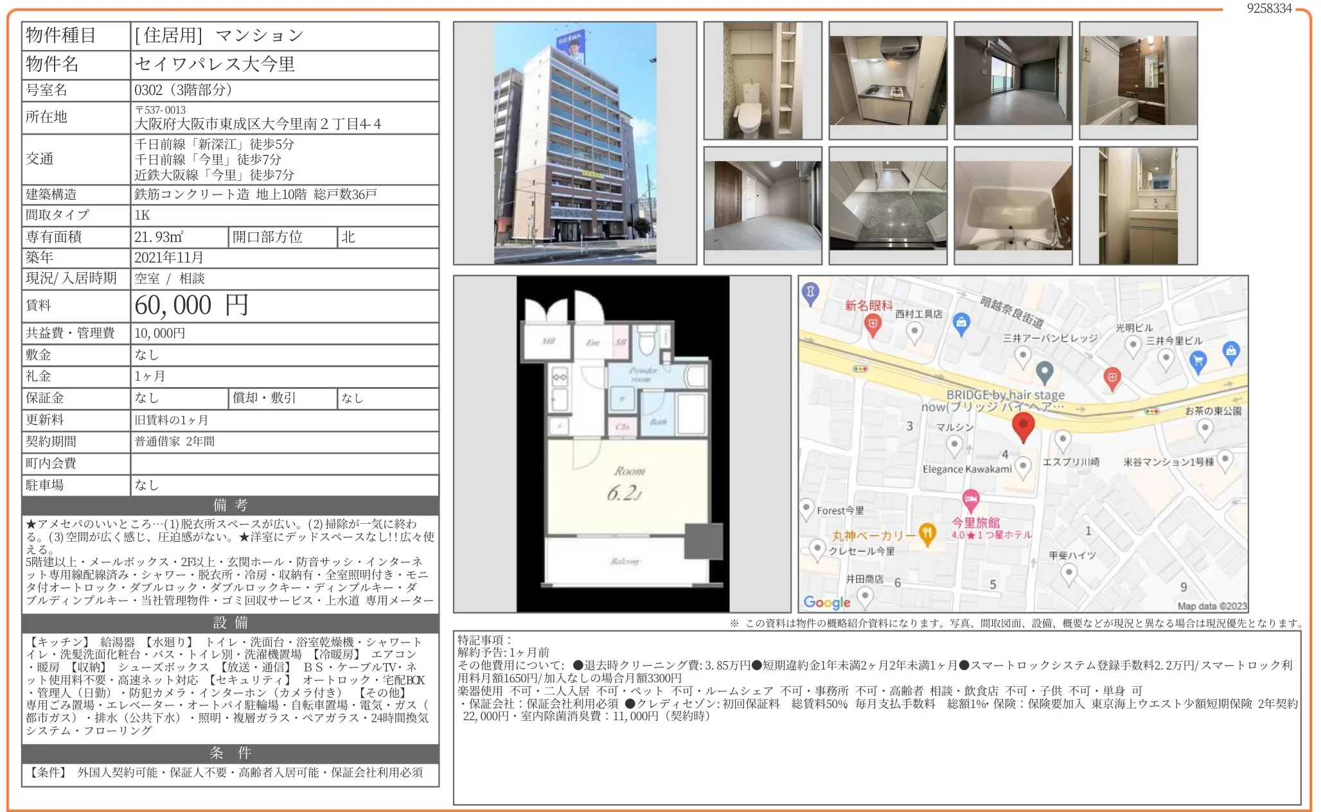Click the 西村工具店 gray map pin
1321x812 pixels.
point(914,331)
